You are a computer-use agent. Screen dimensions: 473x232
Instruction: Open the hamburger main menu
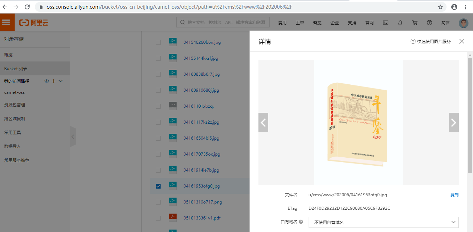coord(6,22)
